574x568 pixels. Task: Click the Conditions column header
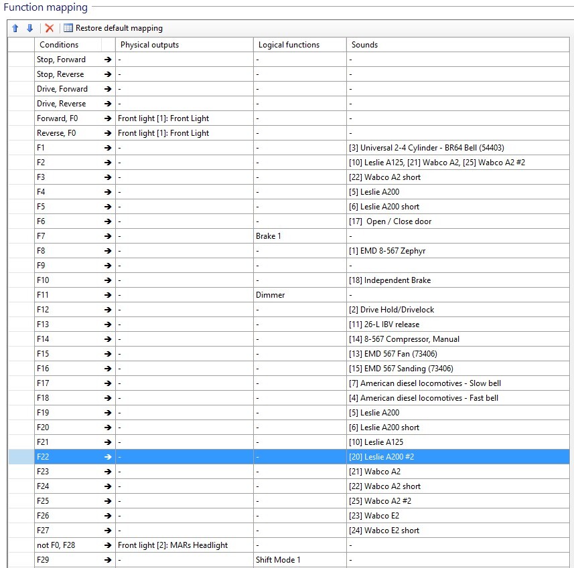[x=59, y=45]
